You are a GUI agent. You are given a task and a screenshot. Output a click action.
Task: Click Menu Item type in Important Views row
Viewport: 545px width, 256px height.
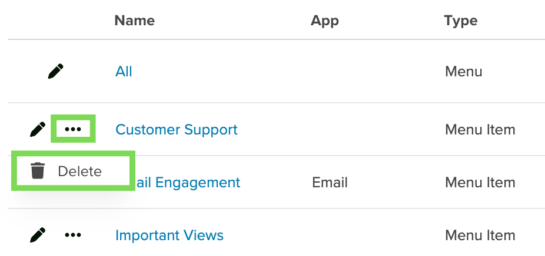(x=480, y=235)
